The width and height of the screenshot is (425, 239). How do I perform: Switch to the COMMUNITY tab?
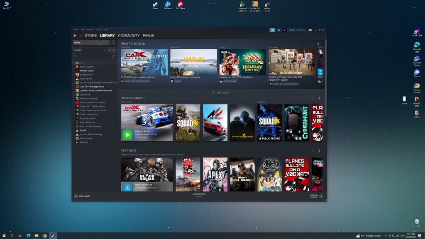(129, 36)
